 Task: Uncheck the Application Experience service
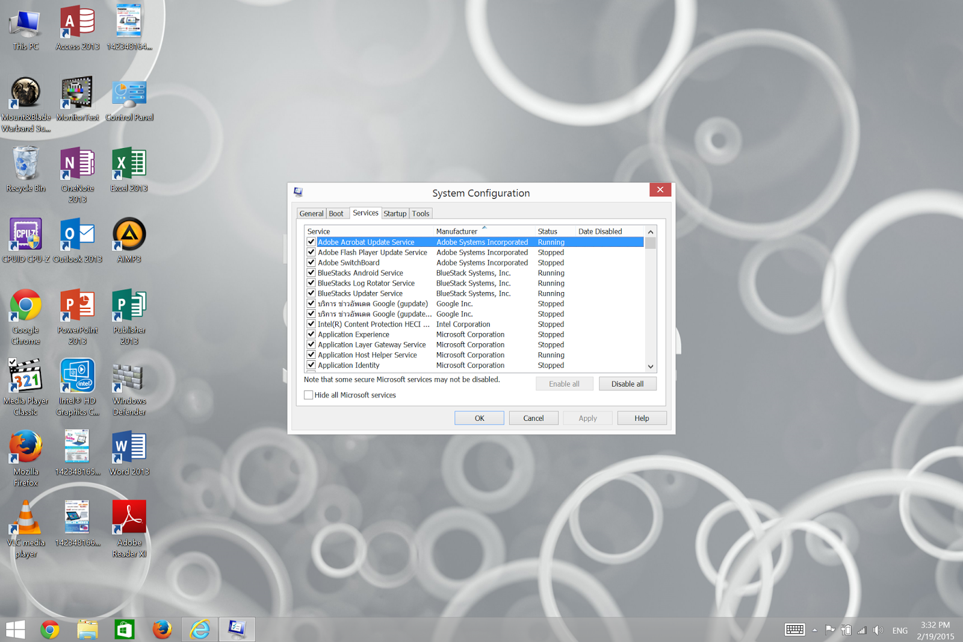(x=311, y=334)
